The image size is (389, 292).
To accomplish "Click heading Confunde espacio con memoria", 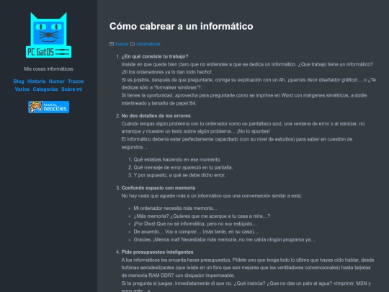I will click(158, 187).
